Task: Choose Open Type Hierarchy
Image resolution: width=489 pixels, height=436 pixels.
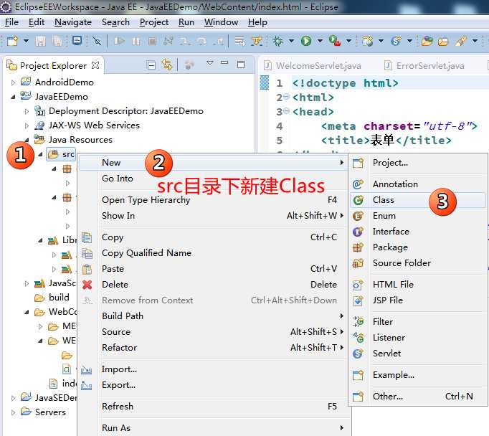Action: pos(212,200)
